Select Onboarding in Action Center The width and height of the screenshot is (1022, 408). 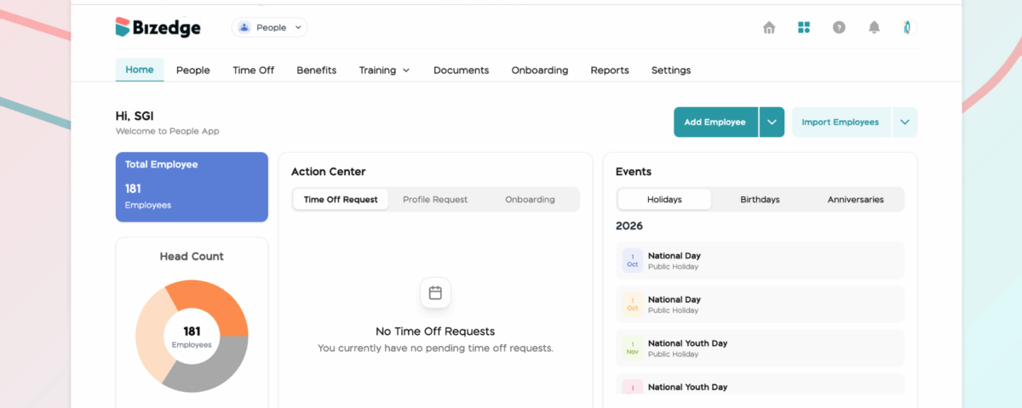point(530,200)
